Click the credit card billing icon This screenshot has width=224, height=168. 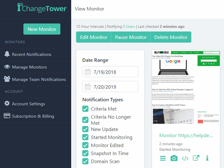click(7, 116)
